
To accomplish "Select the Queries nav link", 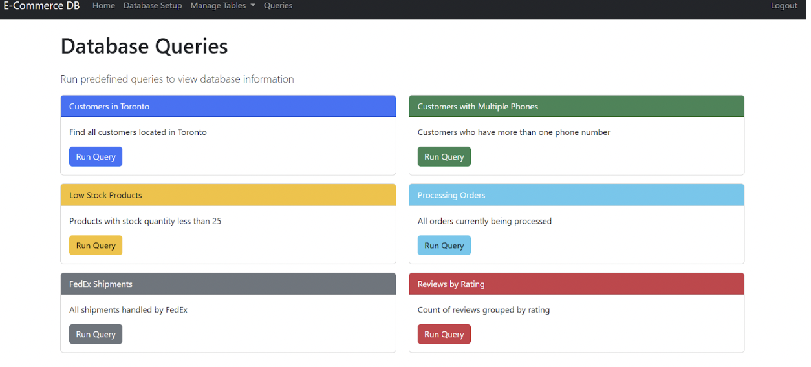I will [278, 6].
